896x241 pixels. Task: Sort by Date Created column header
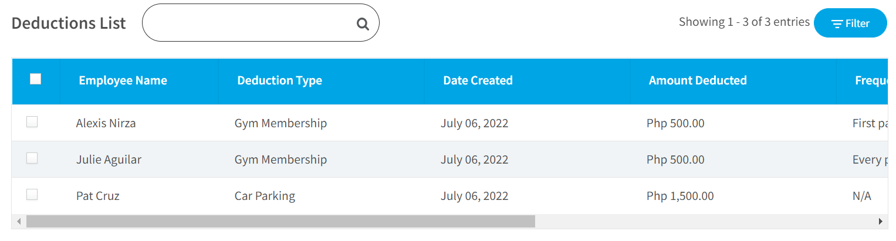click(x=478, y=80)
